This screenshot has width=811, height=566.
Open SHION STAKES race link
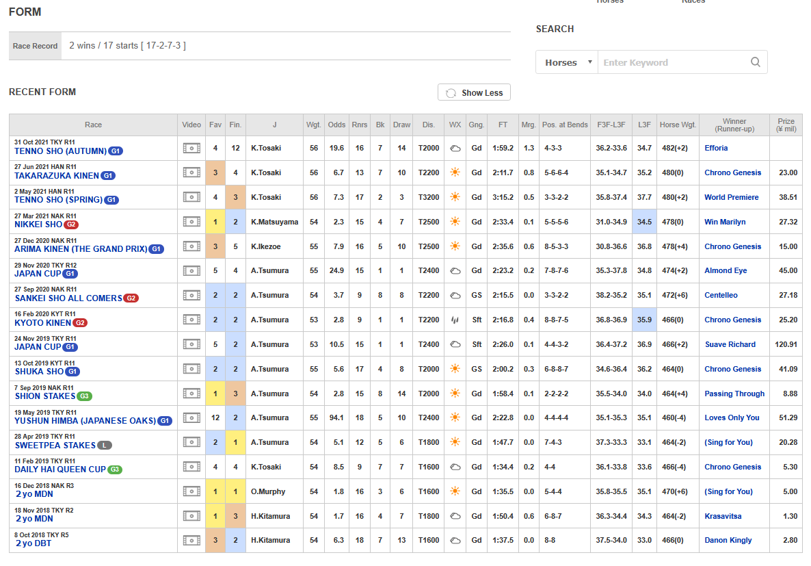45,396
